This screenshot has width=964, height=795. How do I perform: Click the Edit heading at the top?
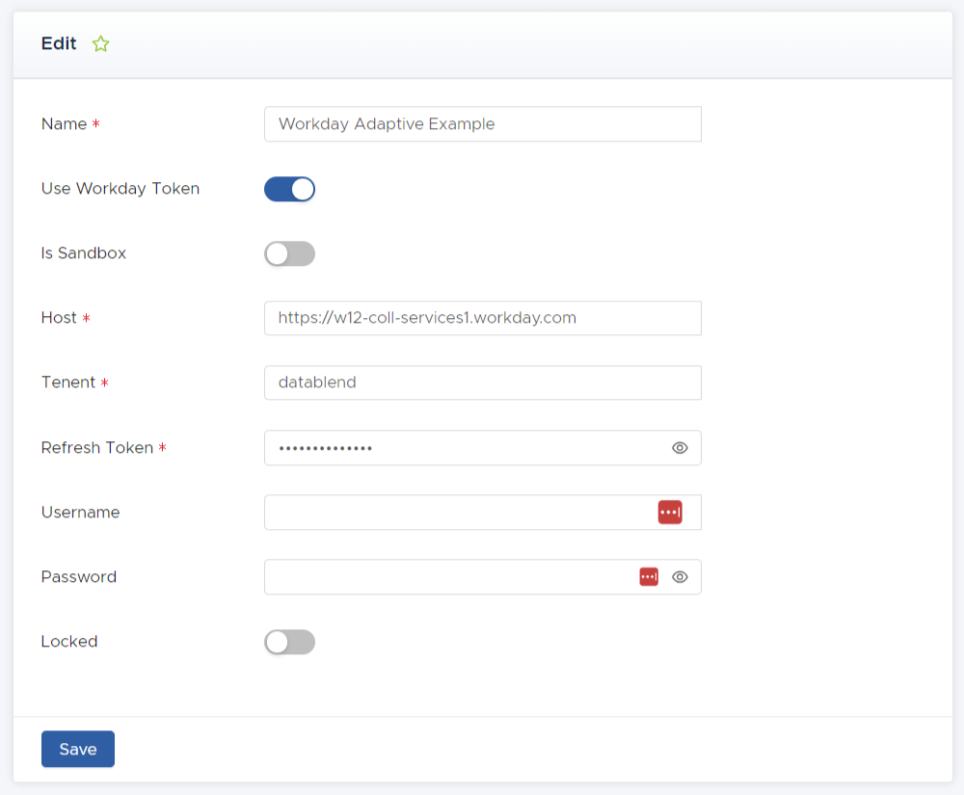point(58,43)
